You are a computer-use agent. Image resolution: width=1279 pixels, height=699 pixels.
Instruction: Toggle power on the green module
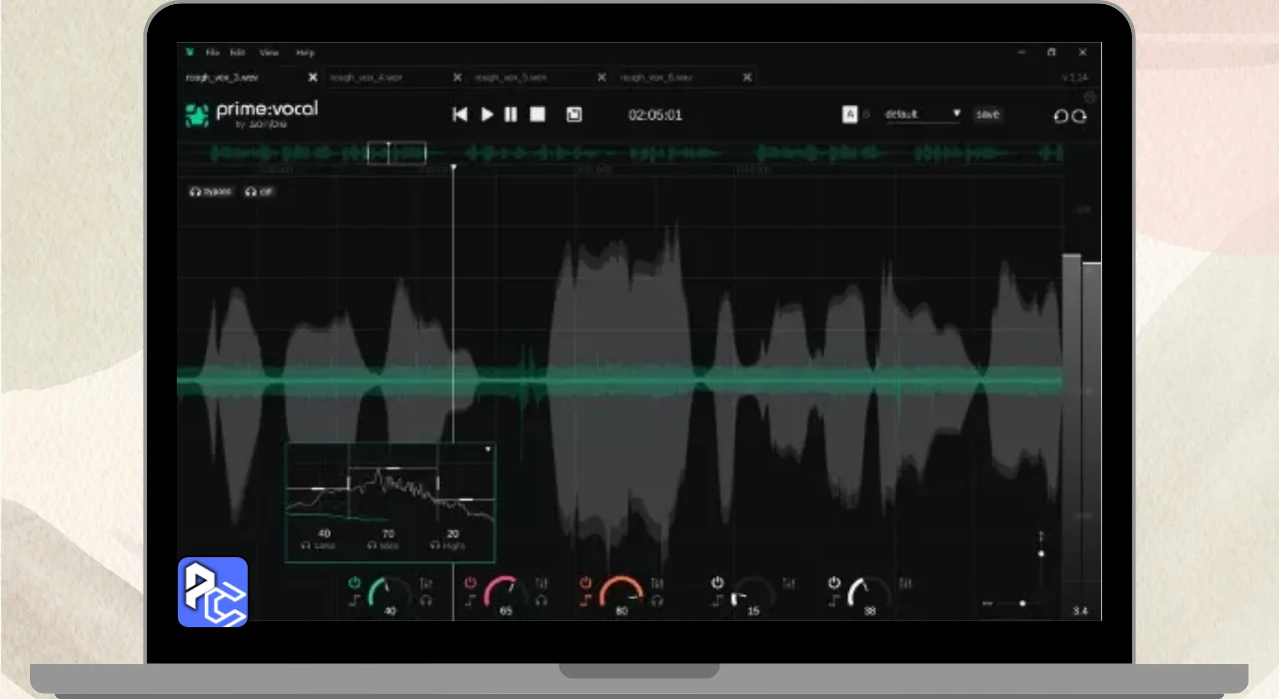tap(354, 582)
